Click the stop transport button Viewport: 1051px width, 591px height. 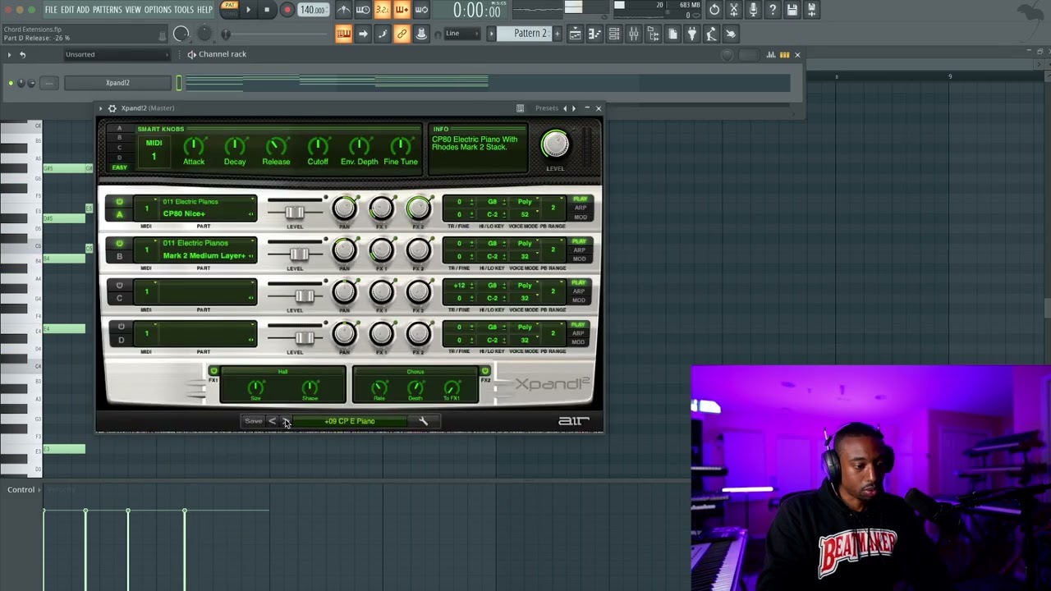(x=267, y=10)
